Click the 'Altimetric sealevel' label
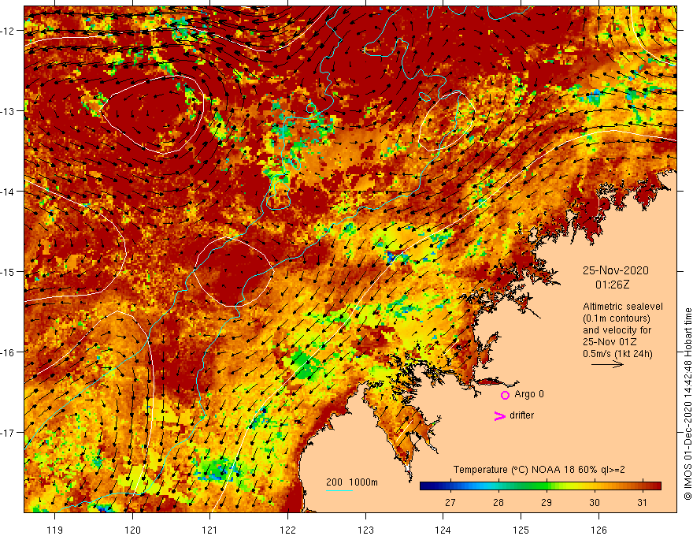 point(623,307)
